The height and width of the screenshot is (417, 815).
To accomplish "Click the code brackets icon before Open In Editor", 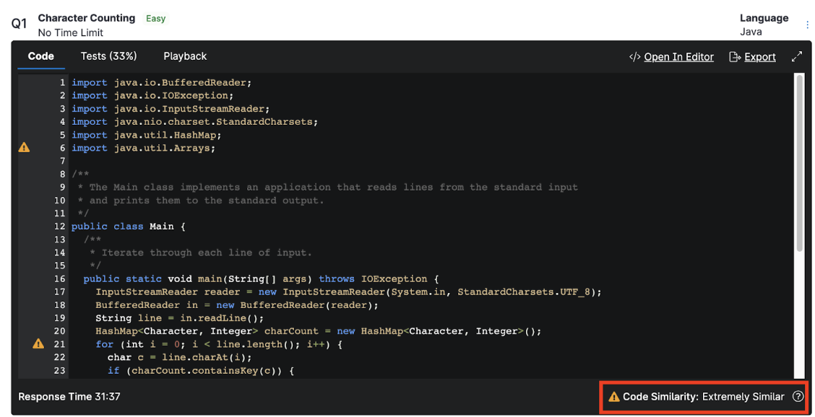I will click(634, 57).
